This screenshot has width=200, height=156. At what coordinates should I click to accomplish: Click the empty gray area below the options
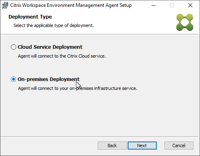[x=100, y=114]
